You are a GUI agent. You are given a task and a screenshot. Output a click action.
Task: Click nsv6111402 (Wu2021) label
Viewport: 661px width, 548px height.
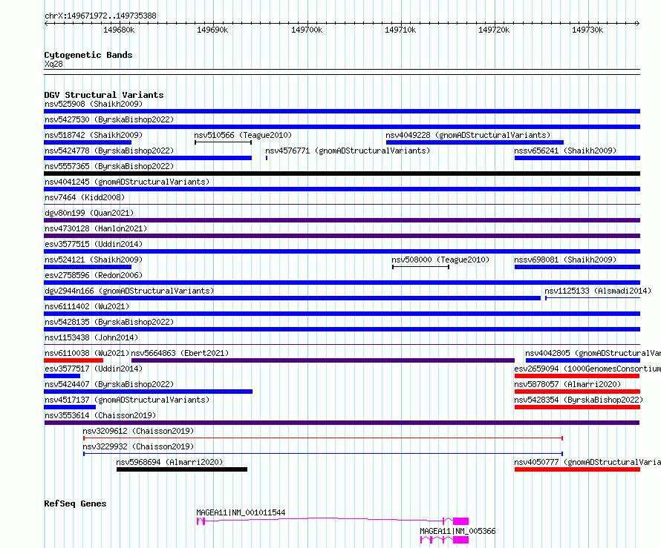click(x=87, y=306)
